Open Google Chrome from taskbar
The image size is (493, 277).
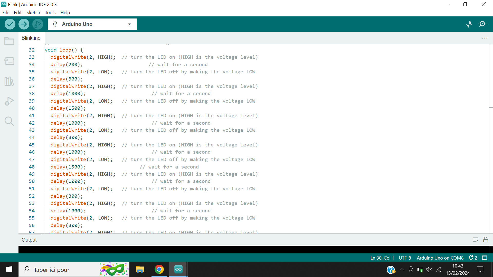coord(159,269)
